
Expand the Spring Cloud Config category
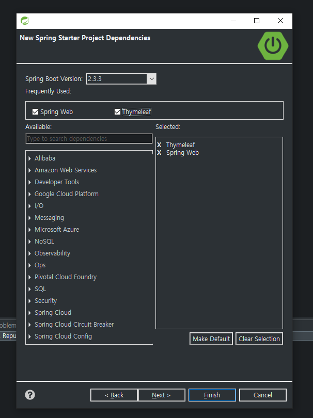tap(29, 336)
